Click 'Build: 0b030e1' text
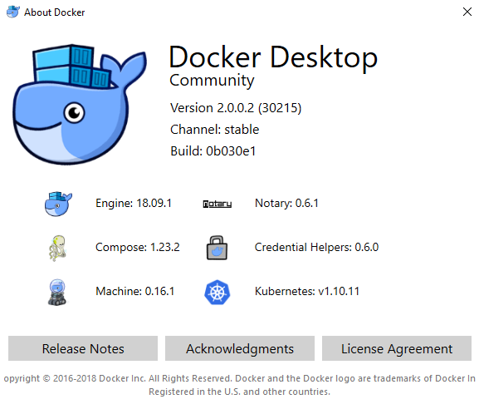The image size is (479, 404). [x=213, y=151]
